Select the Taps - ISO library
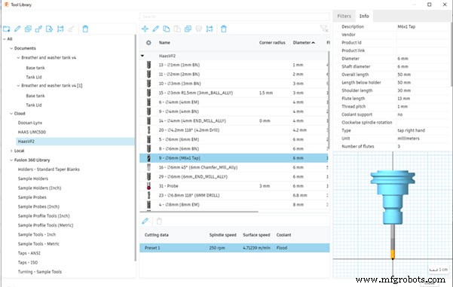This screenshot has width=453, height=287. tap(28, 262)
